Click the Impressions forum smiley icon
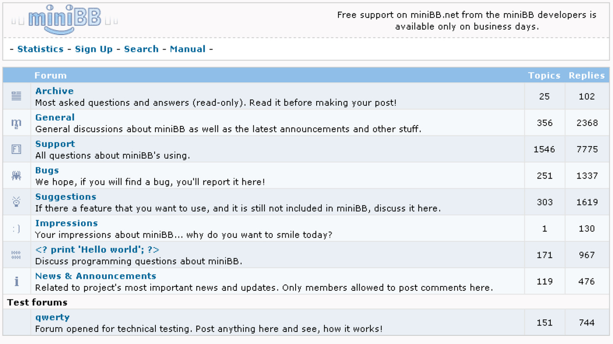Image resolution: width=613 pixels, height=344 pixels. point(16,228)
